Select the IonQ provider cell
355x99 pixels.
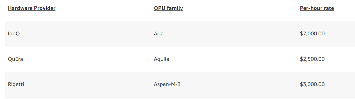[14, 34]
